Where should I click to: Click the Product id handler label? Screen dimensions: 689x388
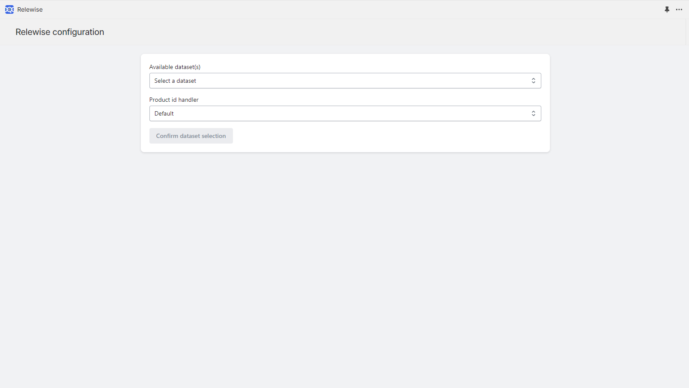pos(174,100)
